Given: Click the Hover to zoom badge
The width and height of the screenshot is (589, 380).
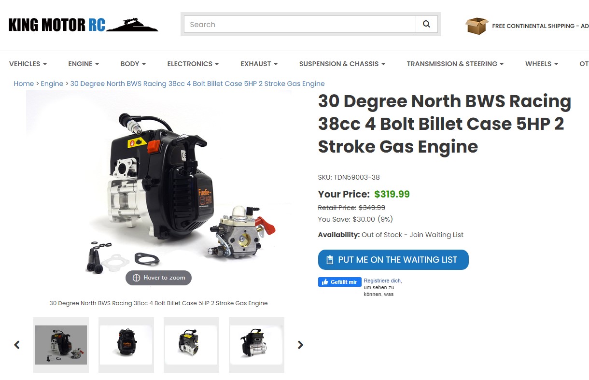Looking at the screenshot, I should (x=159, y=278).
